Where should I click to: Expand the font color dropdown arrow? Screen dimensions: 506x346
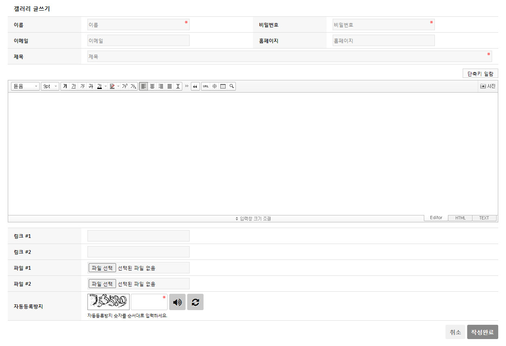[105, 86]
